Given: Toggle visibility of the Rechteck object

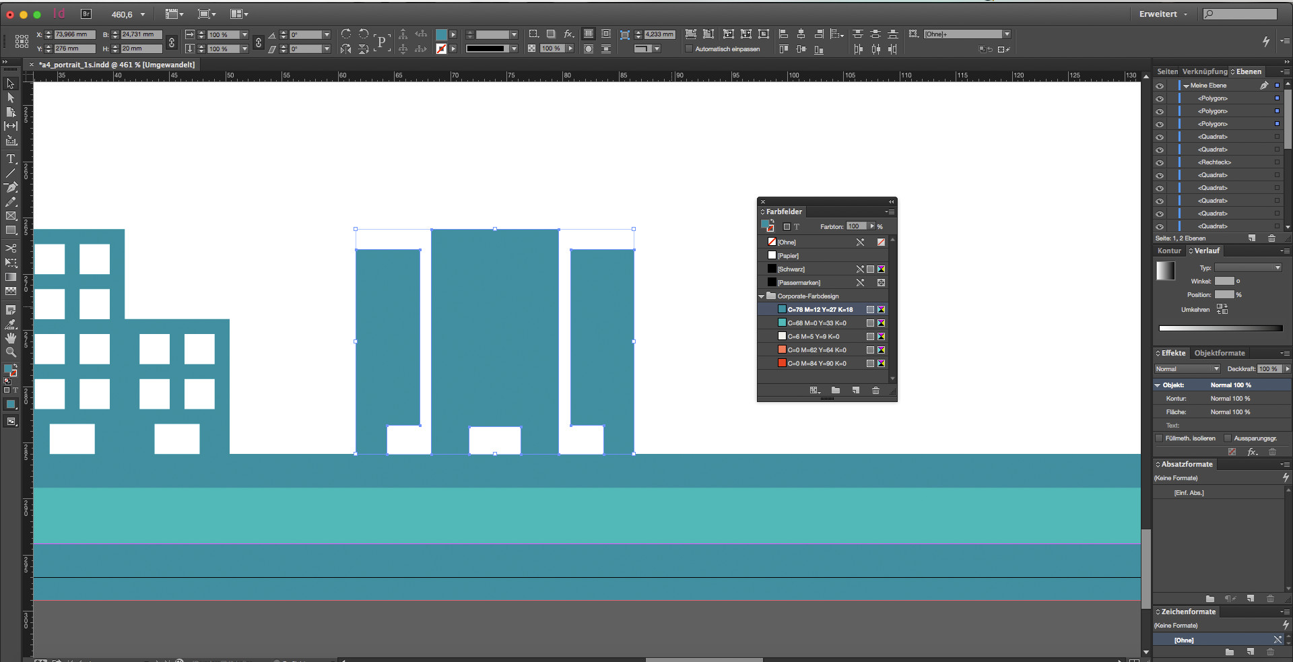Looking at the screenshot, I should point(1160,162).
